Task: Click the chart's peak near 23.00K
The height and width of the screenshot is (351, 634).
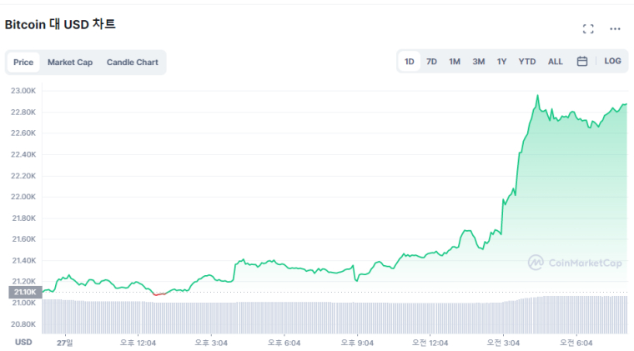Action: [537, 96]
